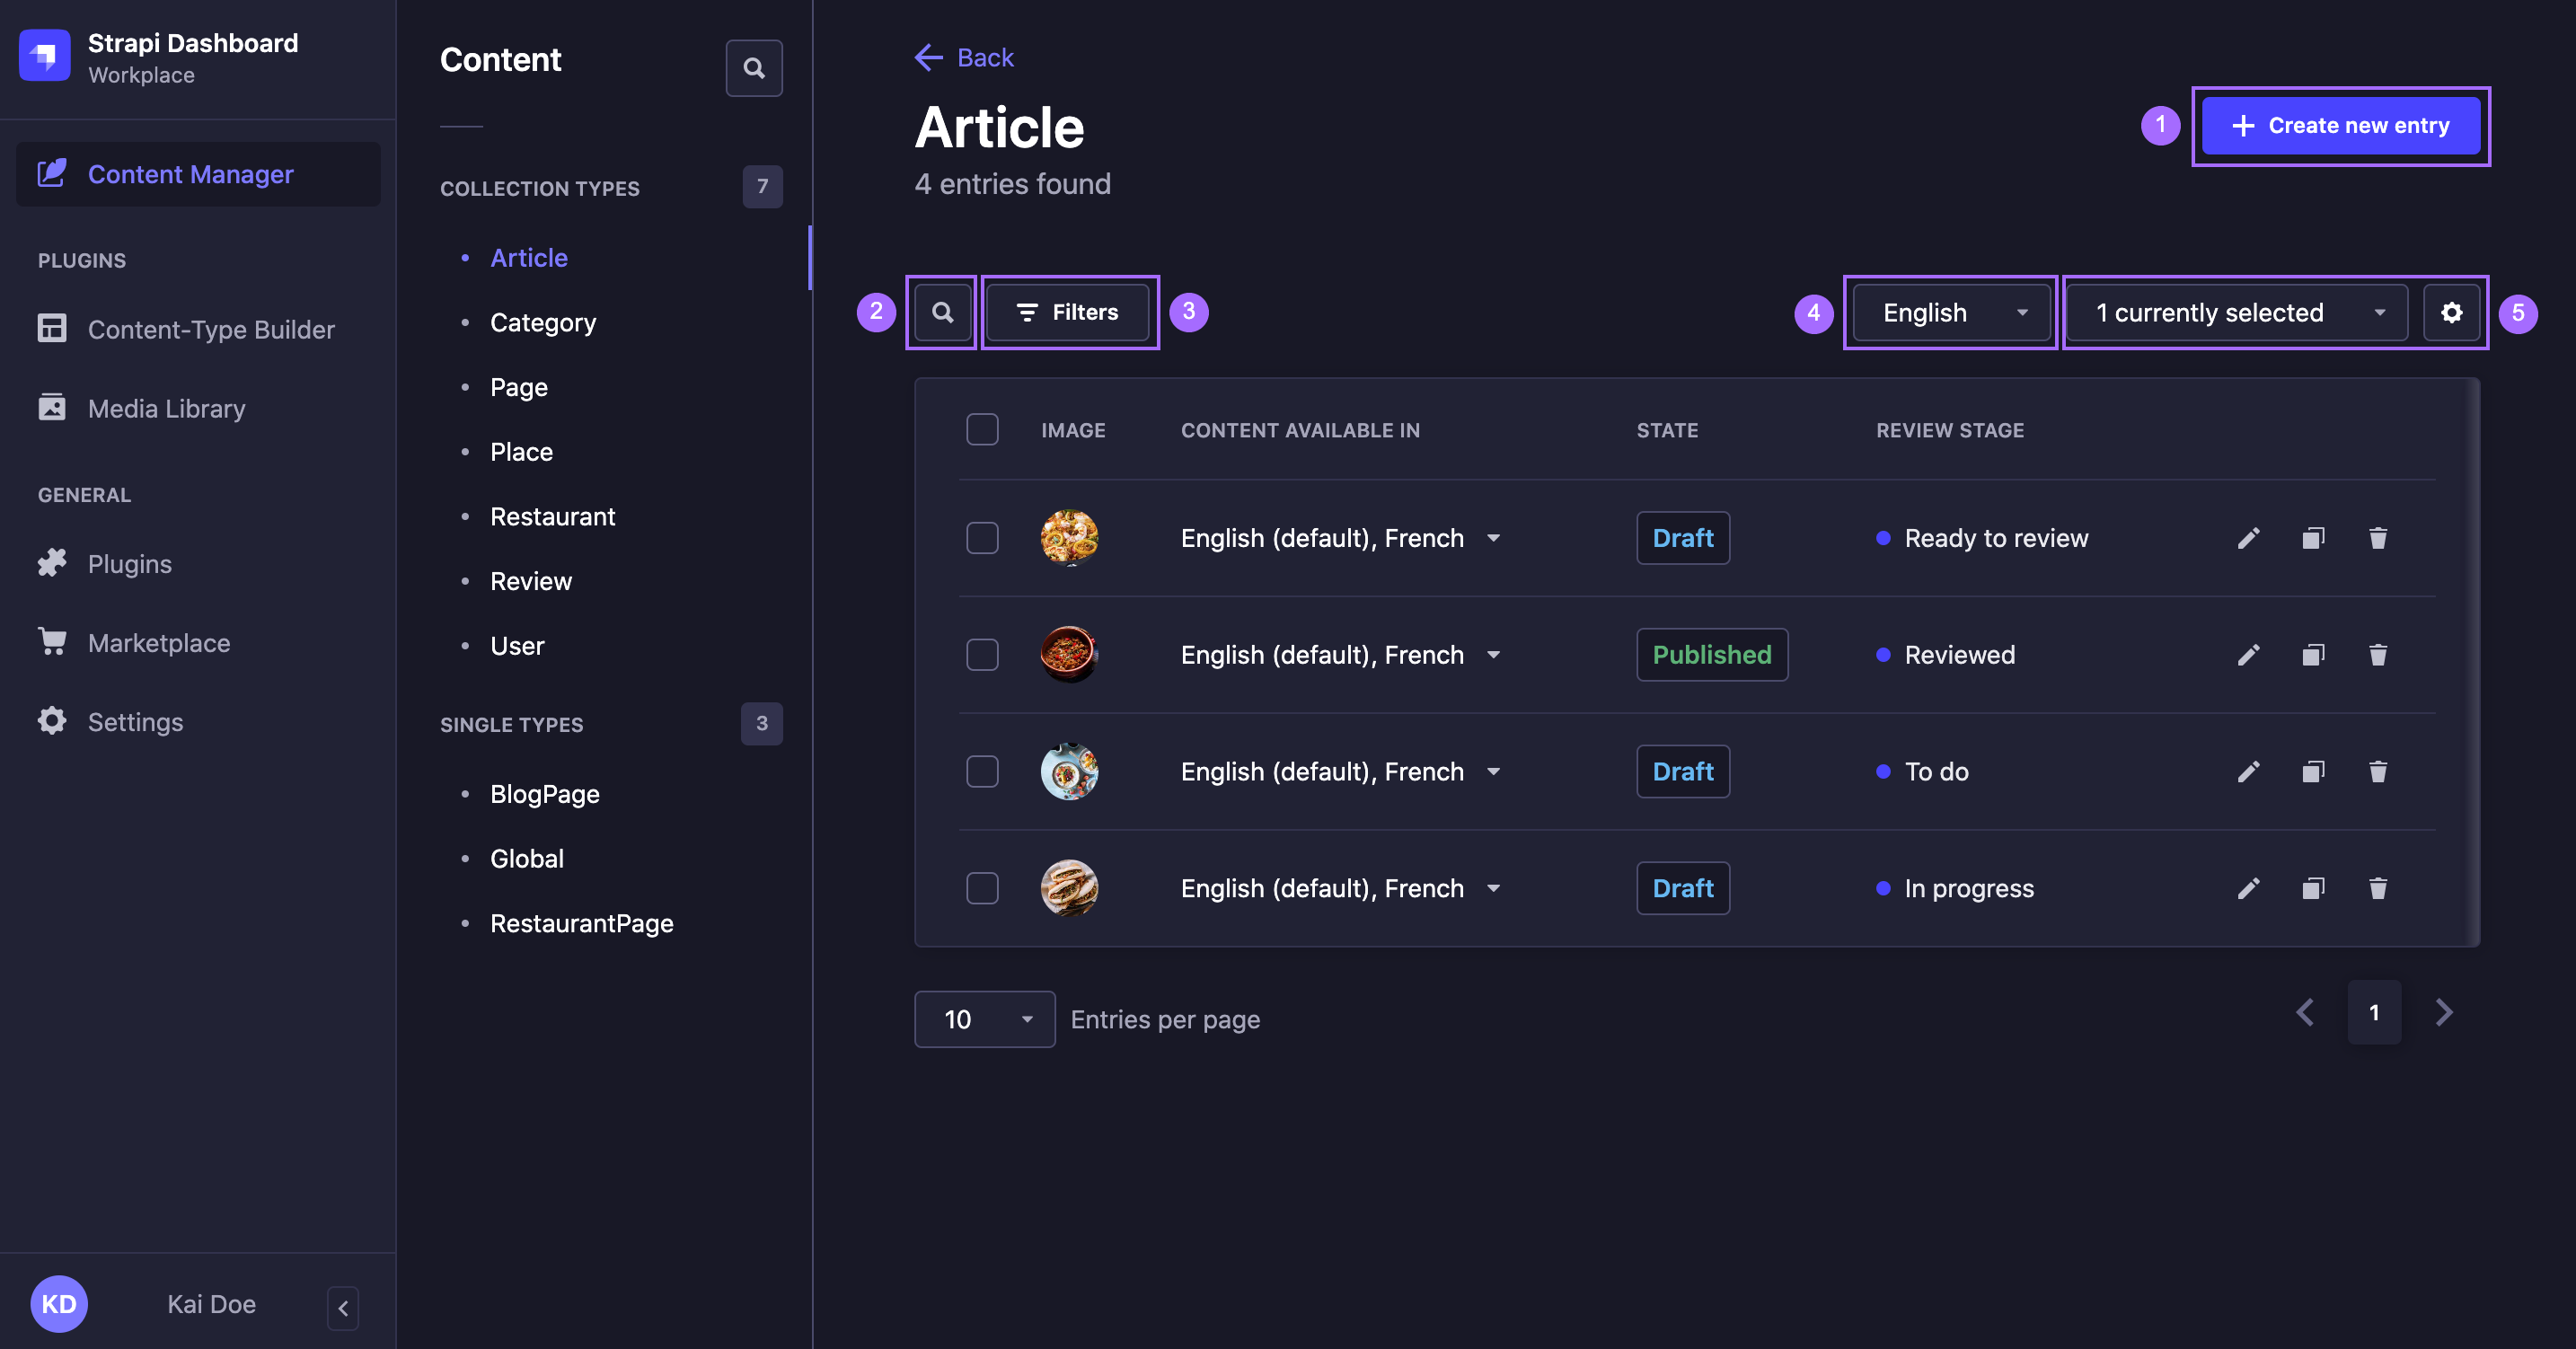Expand the English locale dropdown

[x=1947, y=310]
